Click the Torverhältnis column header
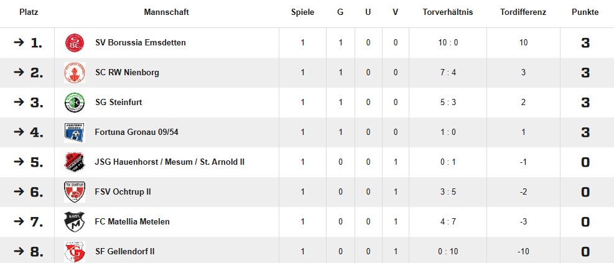This screenshot has height=263, width=614. click(447, 12)
